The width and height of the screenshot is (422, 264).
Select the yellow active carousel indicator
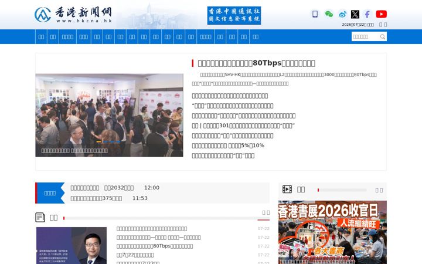tap(99, 141)
